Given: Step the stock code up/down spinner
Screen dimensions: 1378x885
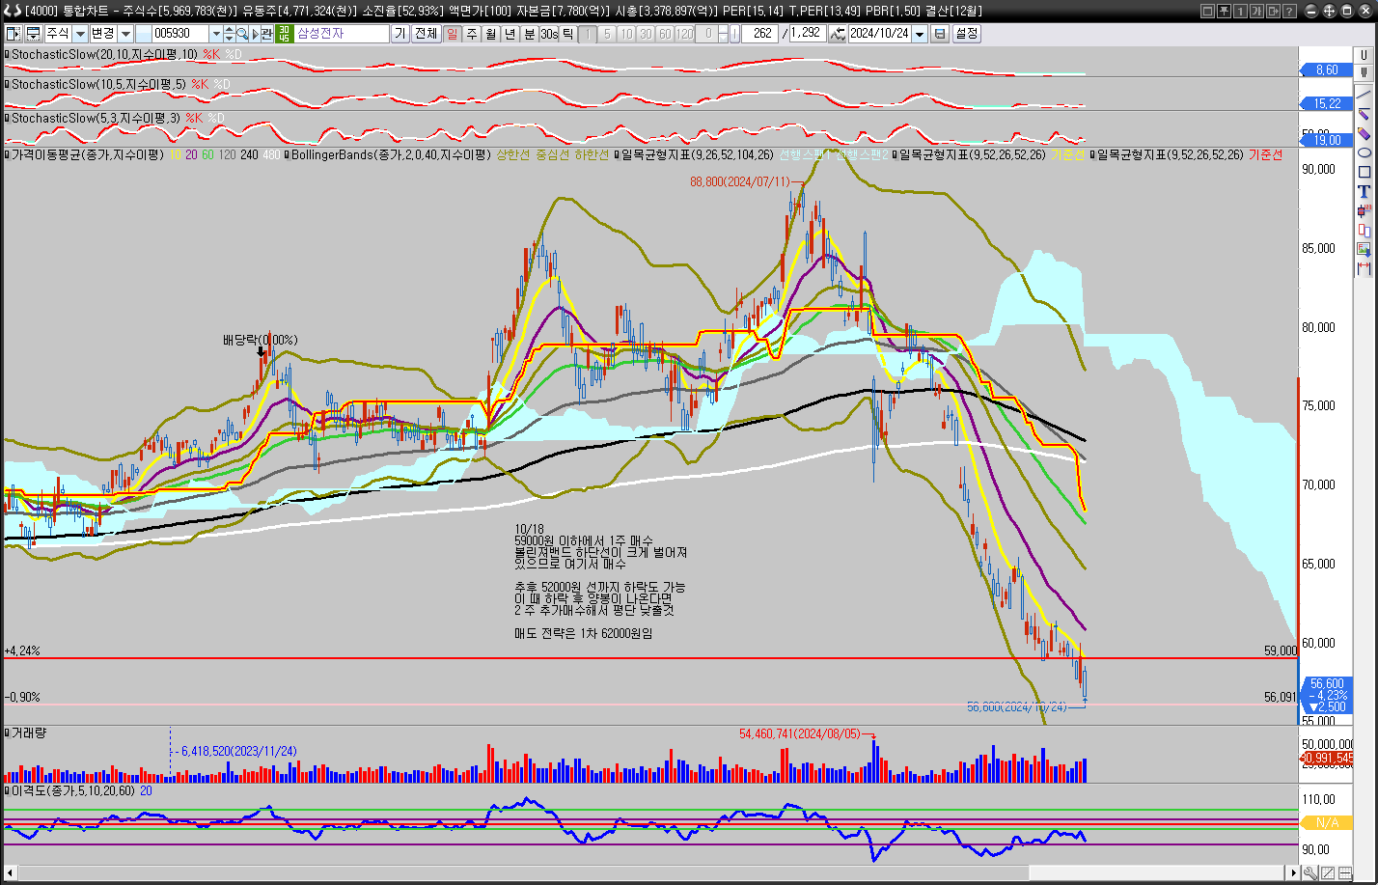Looking at the screenshot, I should (x=229, y=34).
